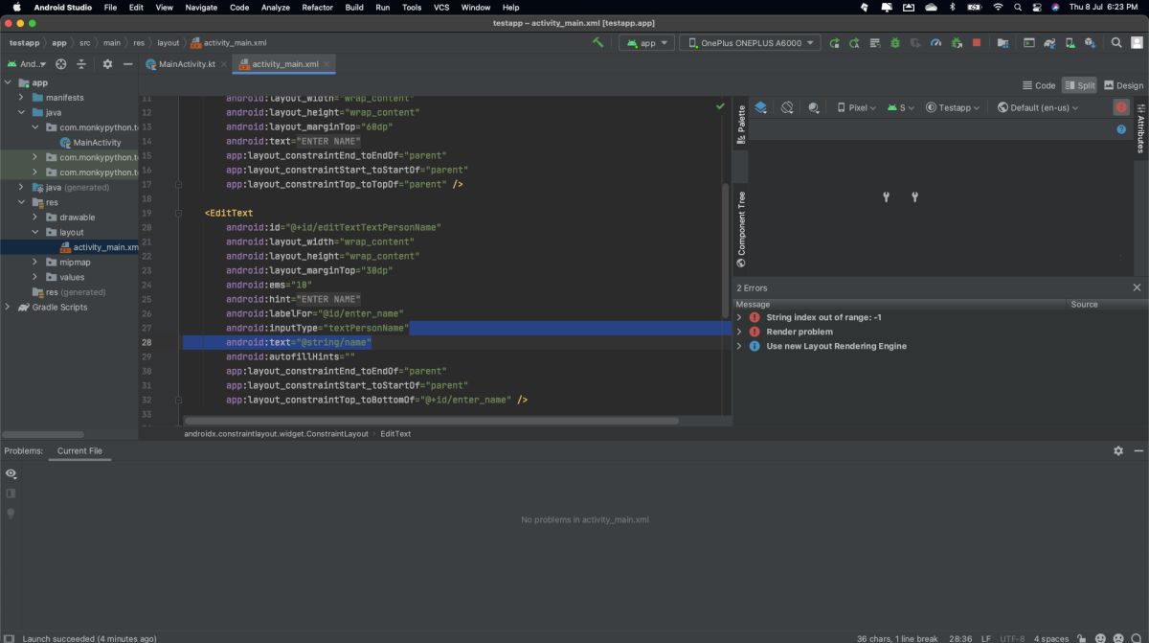Expand the mipmap folder
The image size is (1149, 643).
point(35,262)
